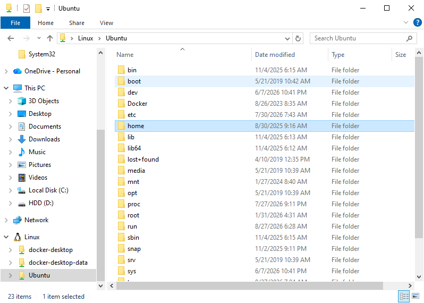This screenshot has width=424, height=303.
Task: Select docker-desktop in the navigation tree
Action: click(50, 250)
